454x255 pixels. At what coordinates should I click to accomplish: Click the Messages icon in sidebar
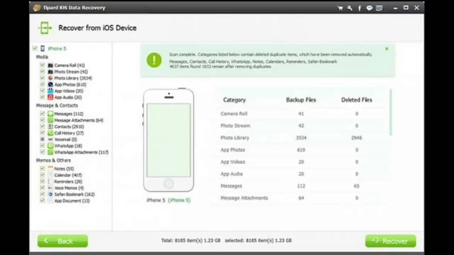pyautogui.click(x=51, y=114)
